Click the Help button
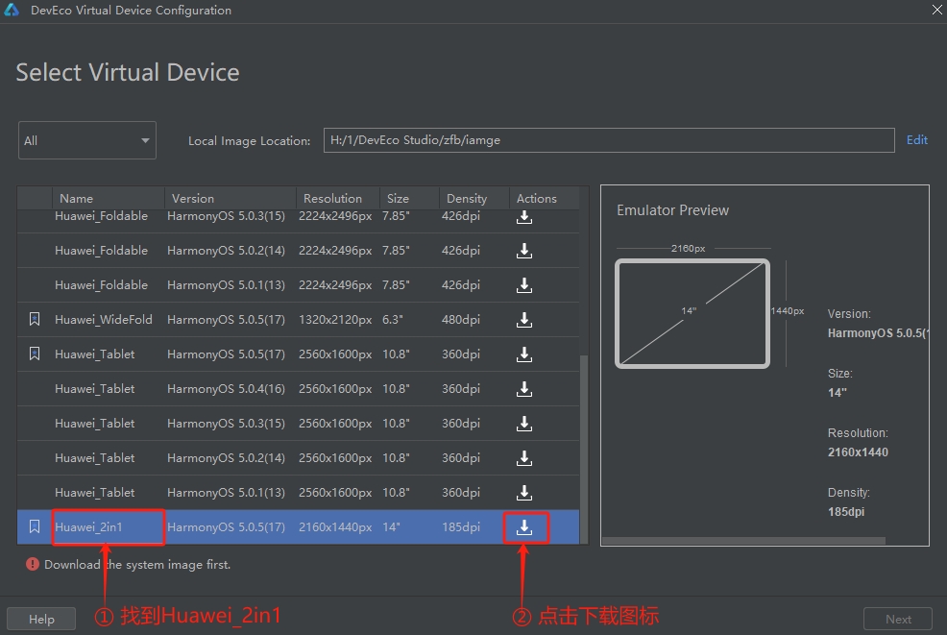 pos(41,620)
